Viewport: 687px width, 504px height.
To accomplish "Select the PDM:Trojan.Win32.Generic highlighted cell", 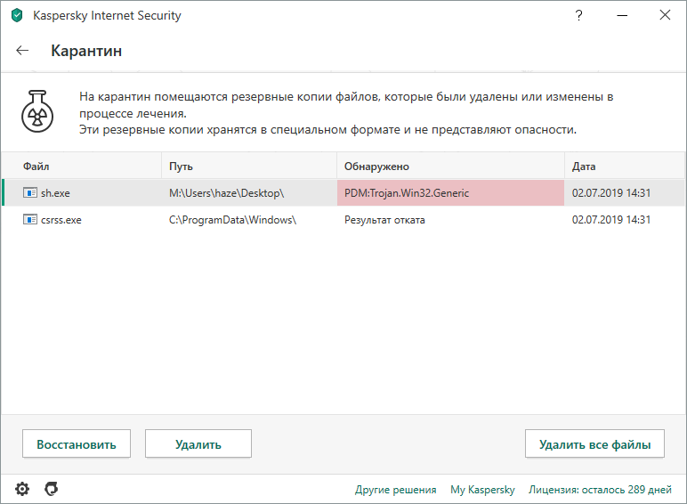I will 450,193.
